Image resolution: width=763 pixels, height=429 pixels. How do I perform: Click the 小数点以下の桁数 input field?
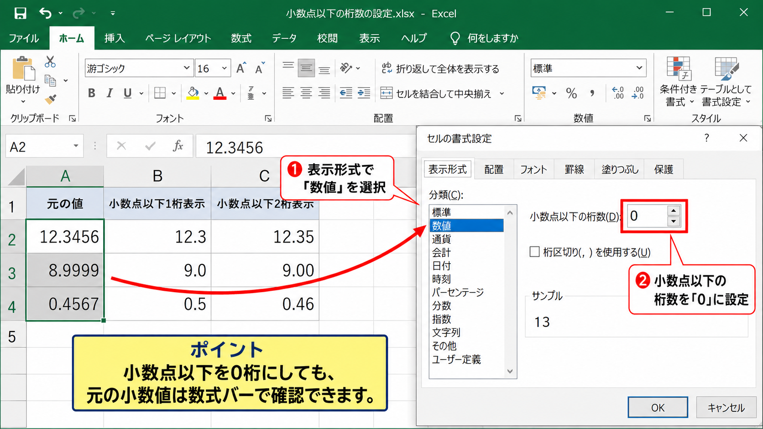(x=648, y=216)
